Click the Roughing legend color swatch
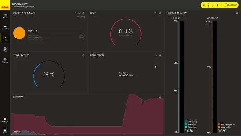The width and height of the screenshot is (241, 136). (186, 122)
